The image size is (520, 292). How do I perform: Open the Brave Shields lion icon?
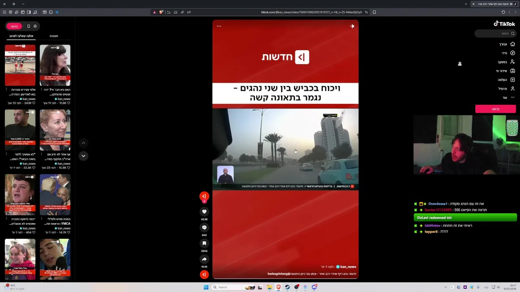(161, 12)
